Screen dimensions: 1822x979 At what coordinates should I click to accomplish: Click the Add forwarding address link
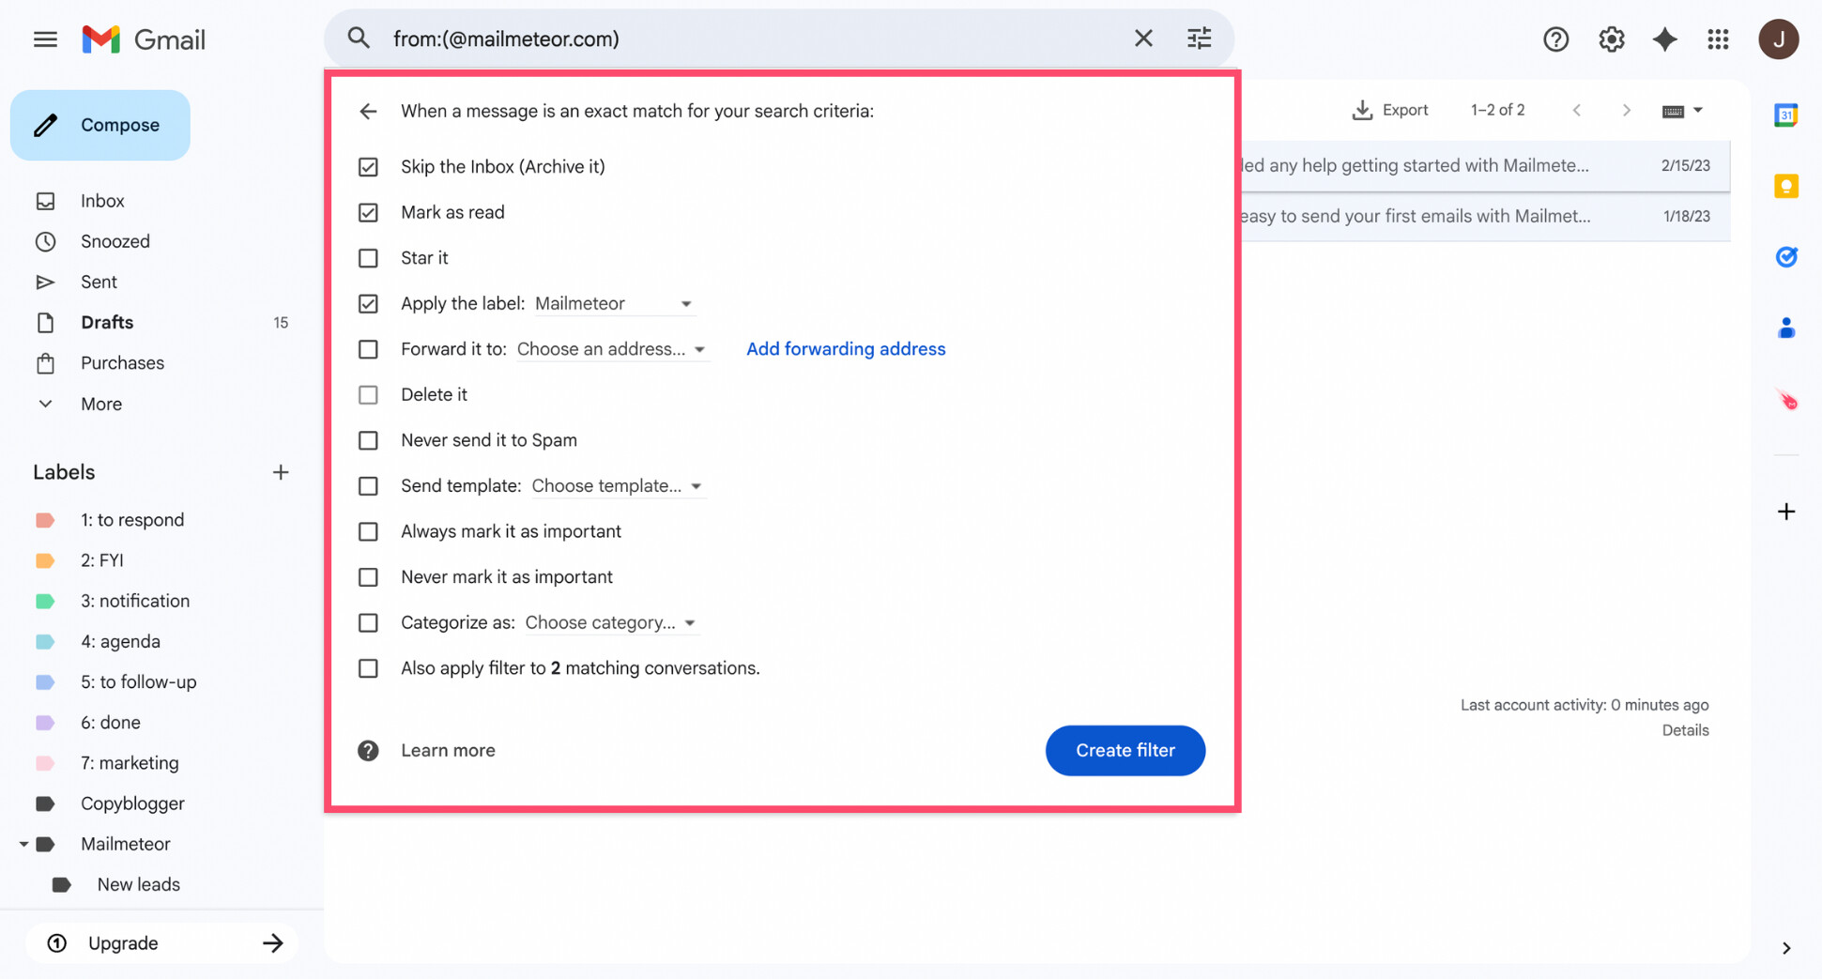(x=846, y=348)
